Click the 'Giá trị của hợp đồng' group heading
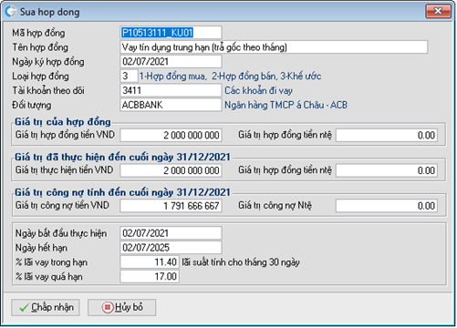Viewport: 457px width, 328px height. [63, 122]
